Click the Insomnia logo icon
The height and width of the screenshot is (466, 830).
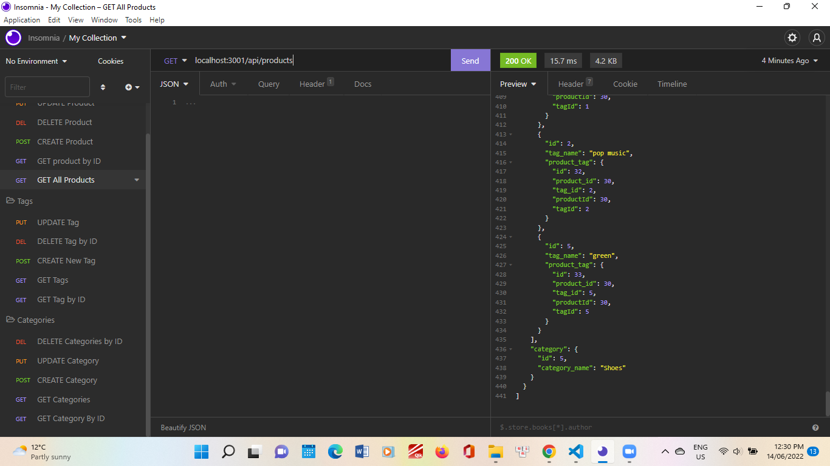pos(13,38)
